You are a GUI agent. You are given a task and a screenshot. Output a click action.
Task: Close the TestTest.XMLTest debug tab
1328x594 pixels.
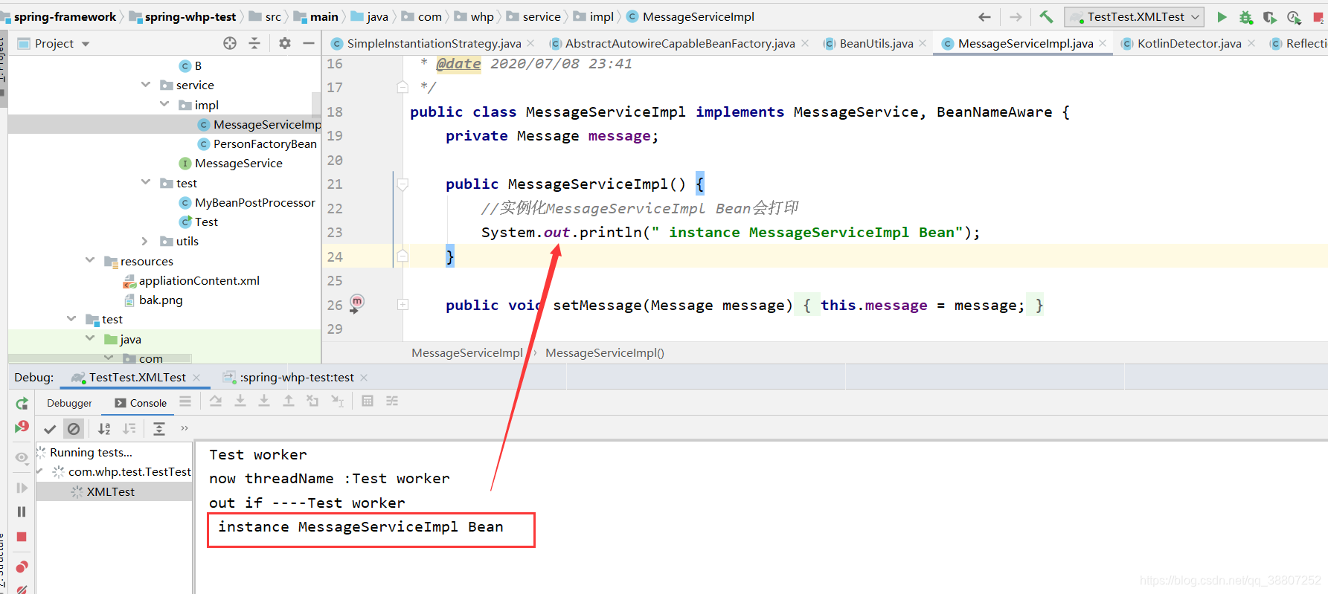[x=196, y=378]
